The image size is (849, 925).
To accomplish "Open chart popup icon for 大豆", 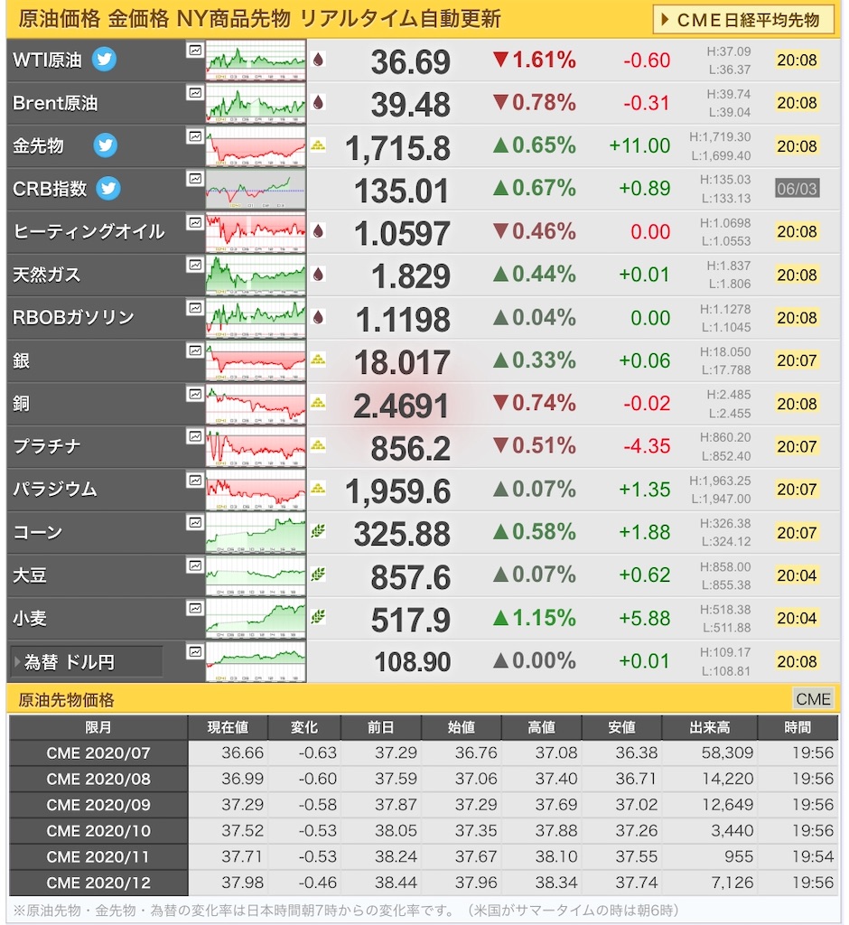I will [195, 565].
